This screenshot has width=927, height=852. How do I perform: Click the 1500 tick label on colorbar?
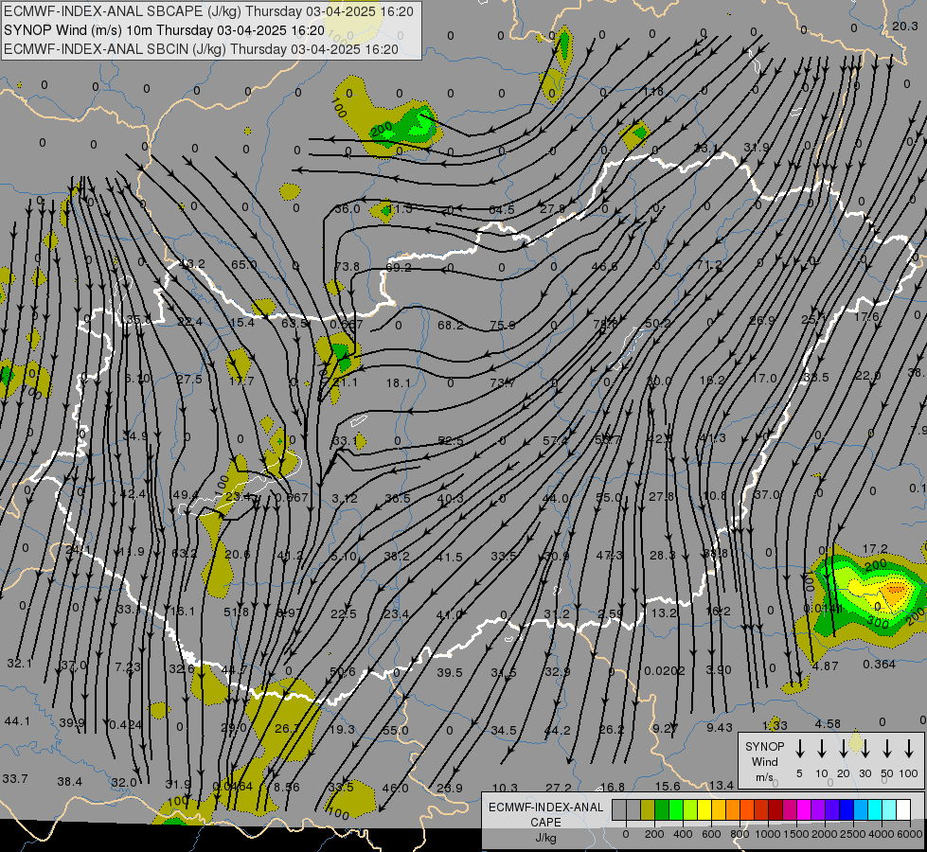coord(795,834)
